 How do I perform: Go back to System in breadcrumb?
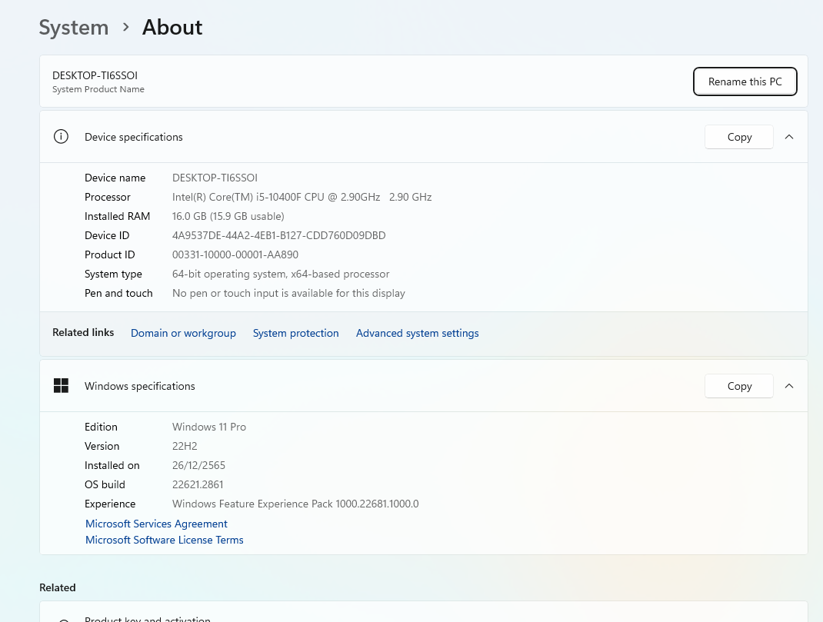pyautogui.click(x=74, y=27)
